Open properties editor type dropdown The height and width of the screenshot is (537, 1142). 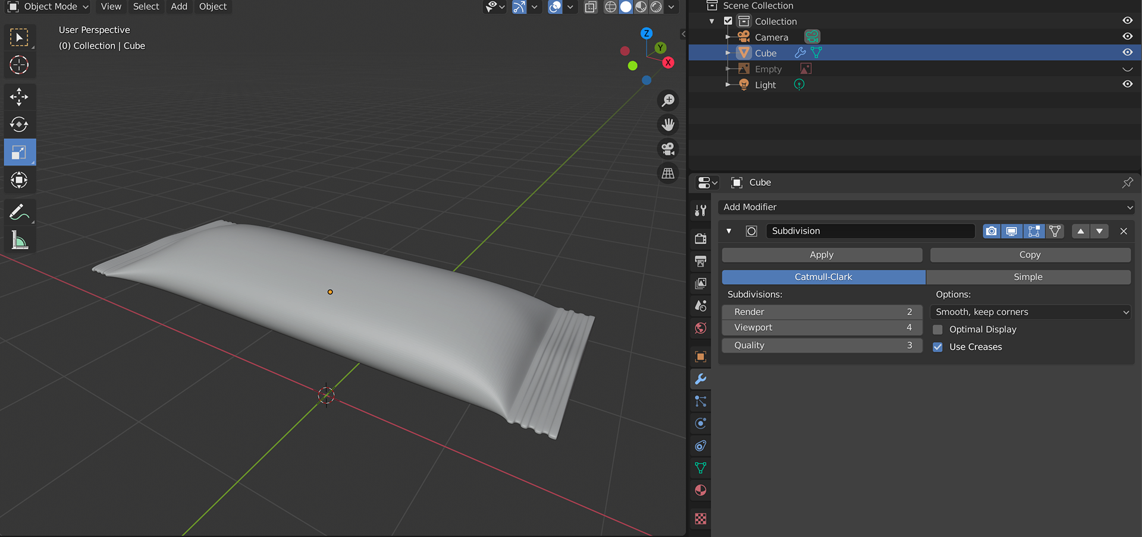tap(707, 182)
